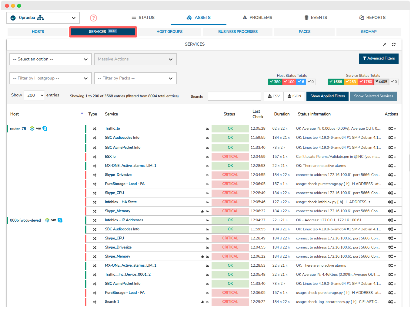This screenshot has height=309, width=411.
Task: Click Show Applied Filters button
Action: click(x=327, y=96)
